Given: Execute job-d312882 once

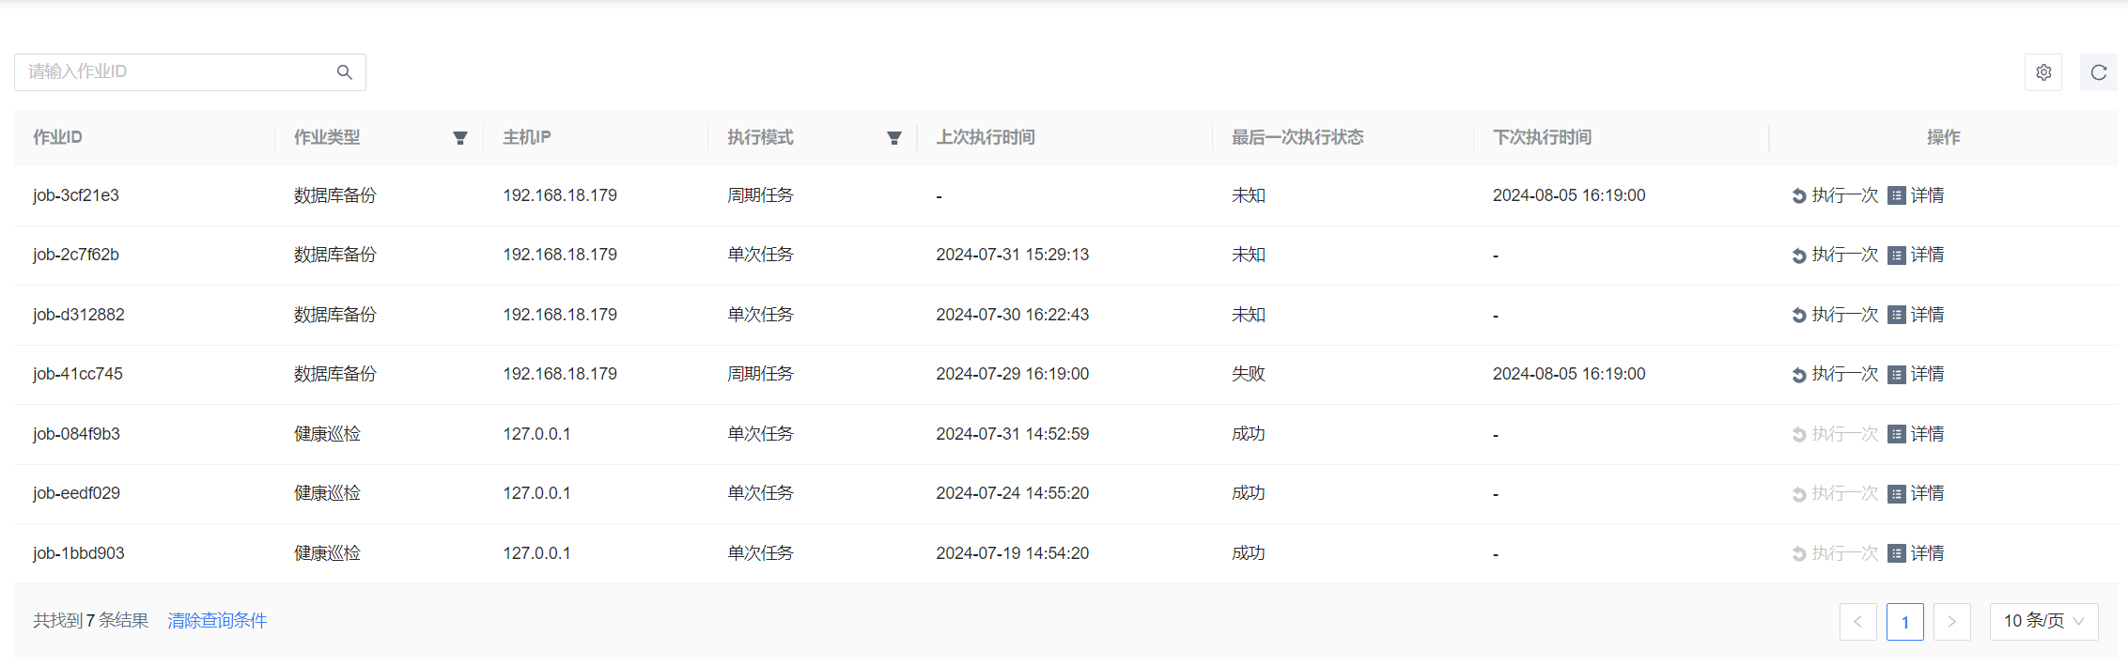Looking at the screenshot, I should (x=1835, y=315).
